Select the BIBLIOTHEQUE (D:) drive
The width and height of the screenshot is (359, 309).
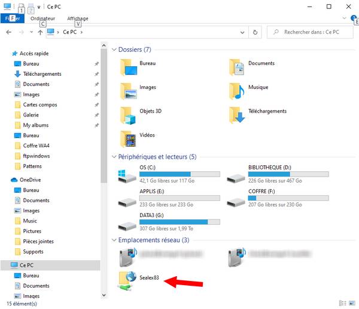click(278, 174)
